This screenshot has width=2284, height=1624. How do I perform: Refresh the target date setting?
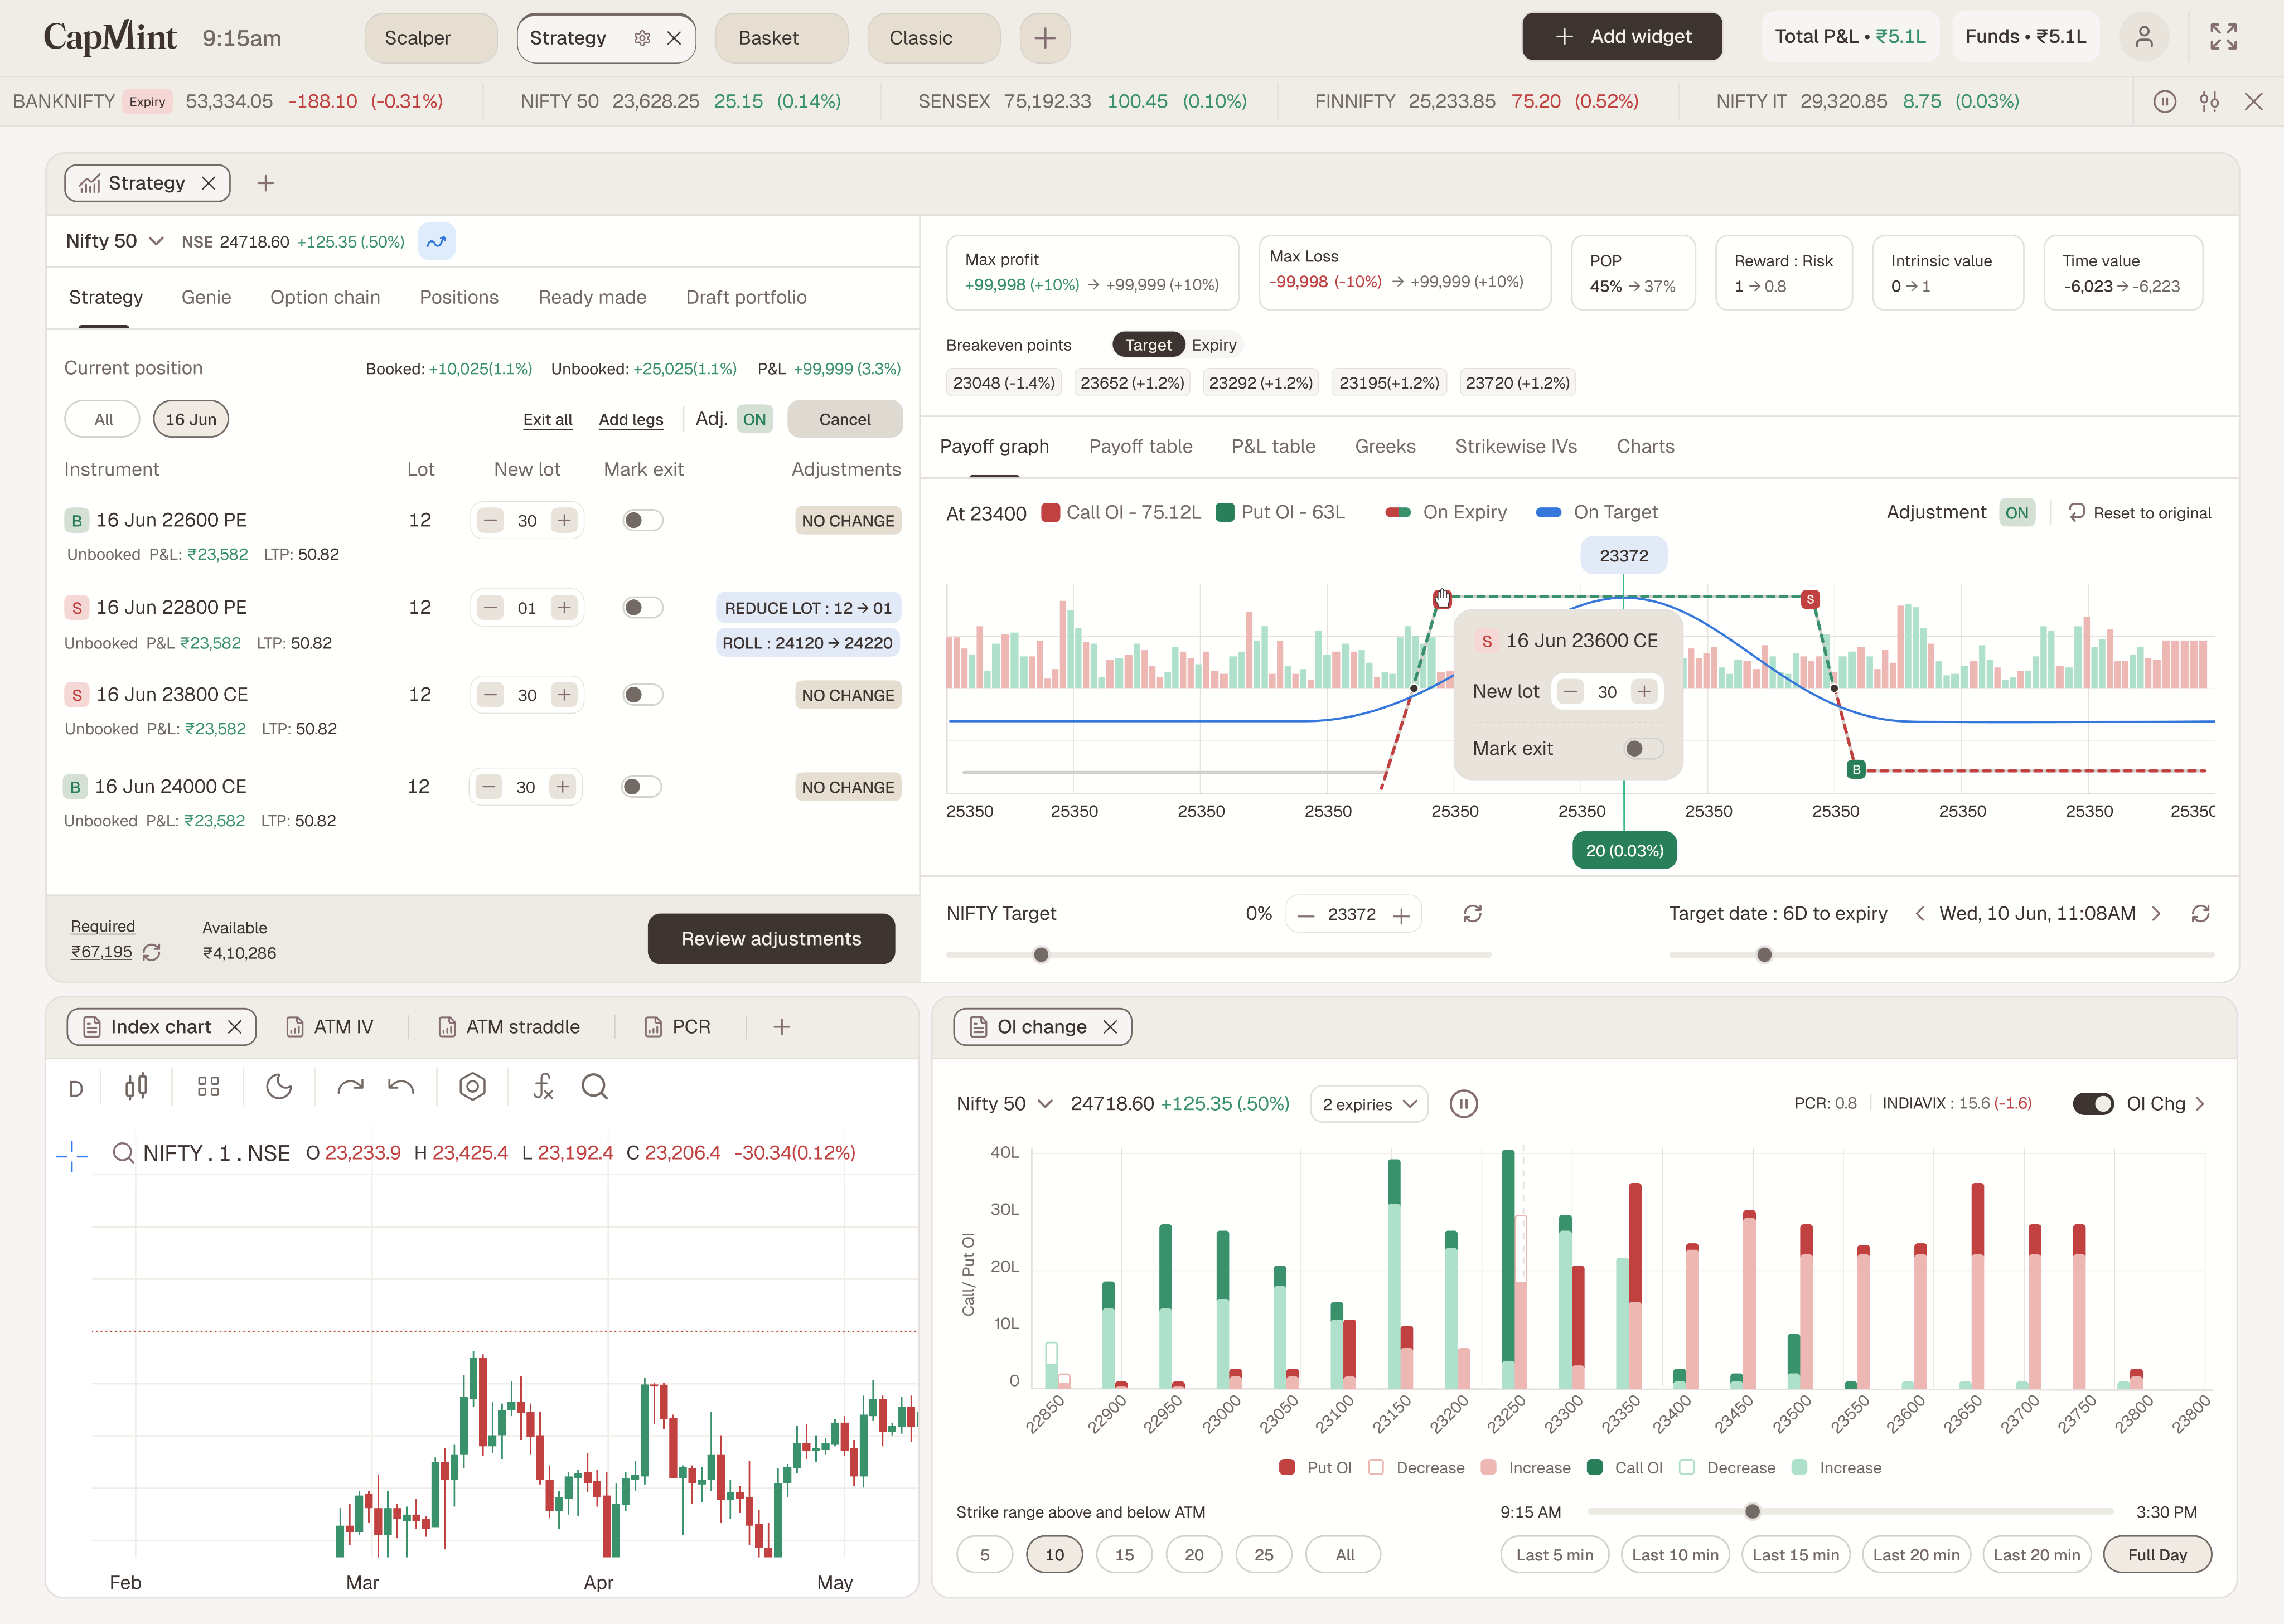coord(2200,914)
